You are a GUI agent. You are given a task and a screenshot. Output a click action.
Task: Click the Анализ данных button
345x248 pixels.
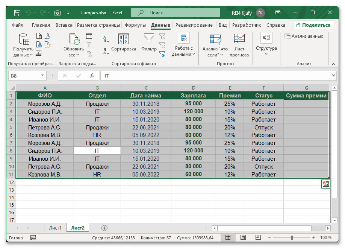click(304, 36)
